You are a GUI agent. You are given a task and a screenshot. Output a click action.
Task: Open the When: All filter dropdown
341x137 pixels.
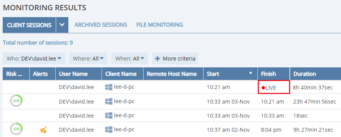pos(130,59)
